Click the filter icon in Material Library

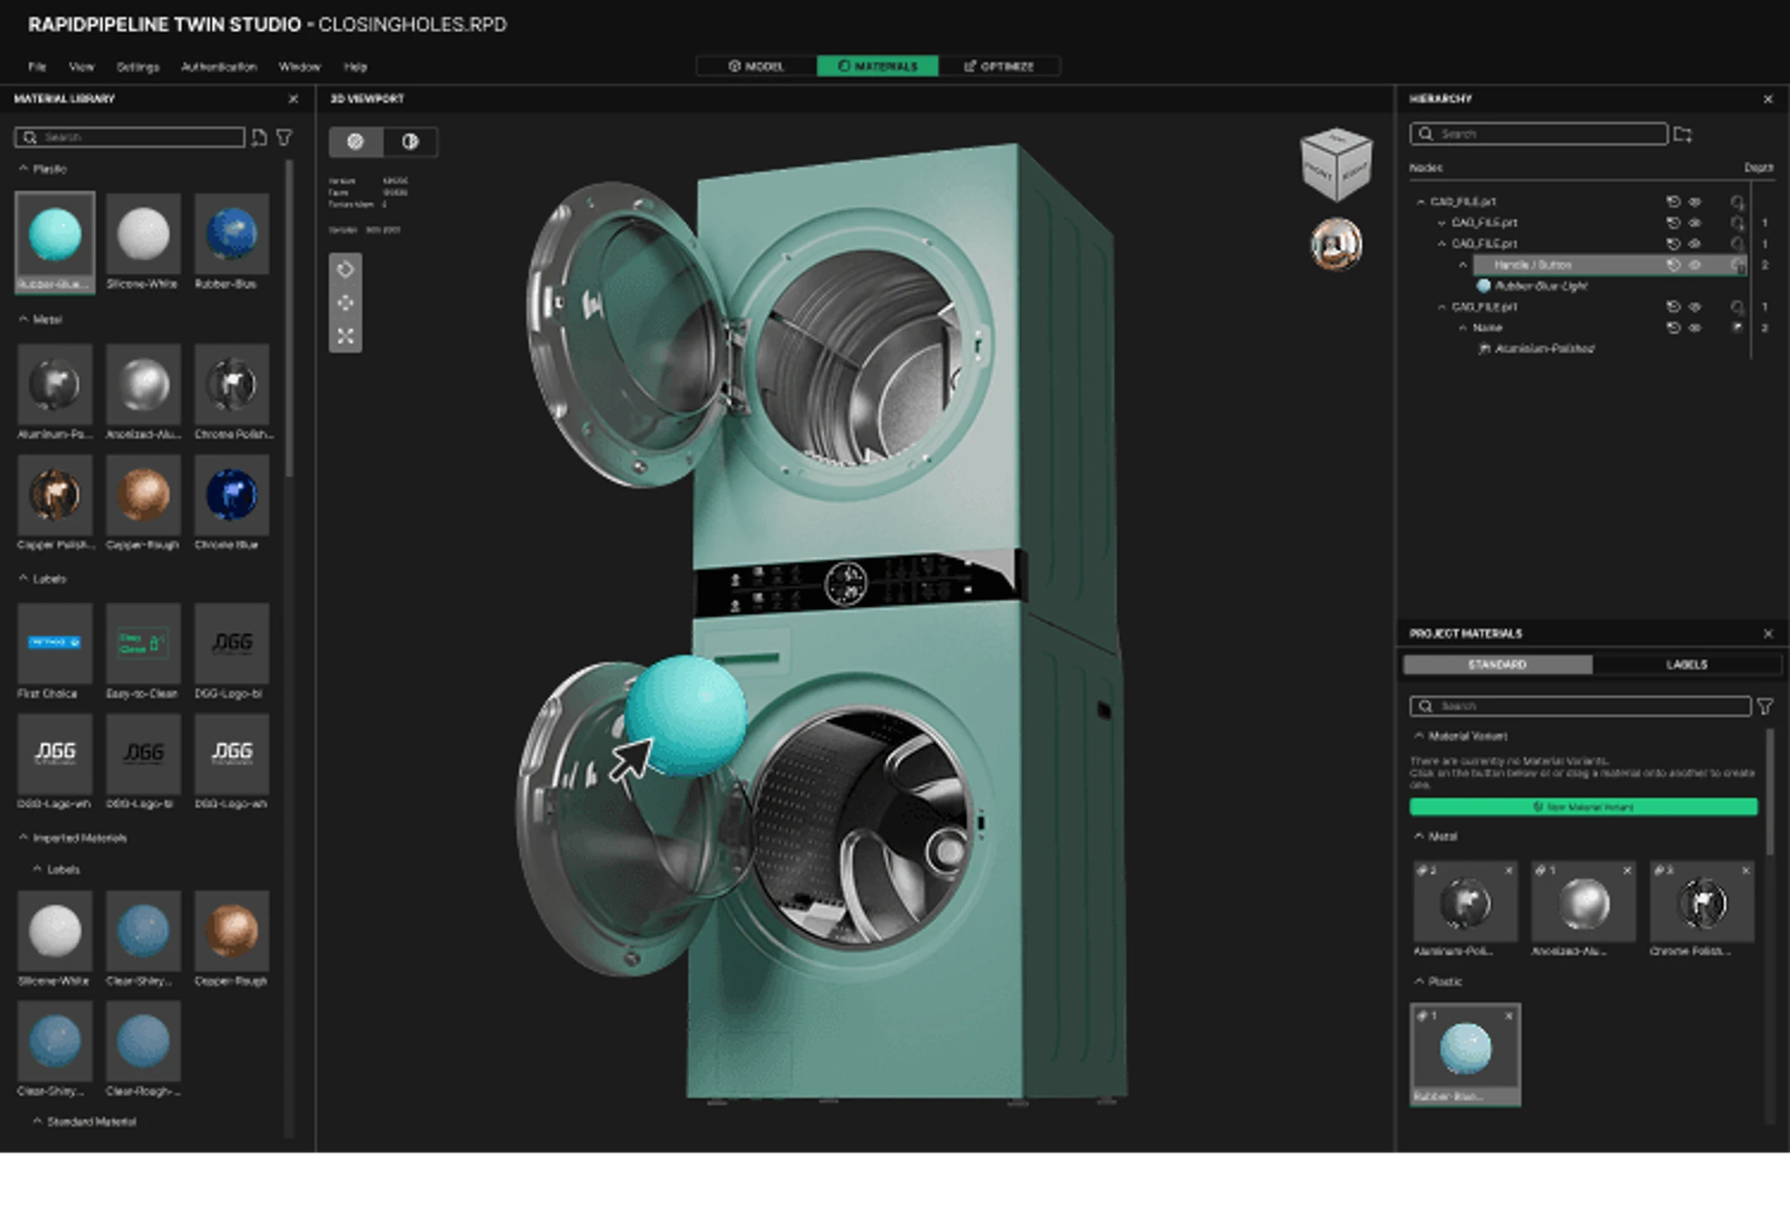click(x=284, y=137)
